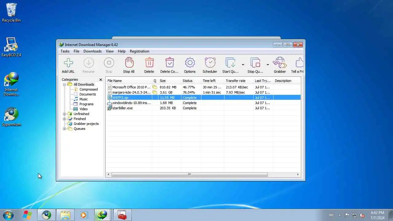
Task: Open the Internet Download Manager desktop shortcut
Action: coord(11,84)
